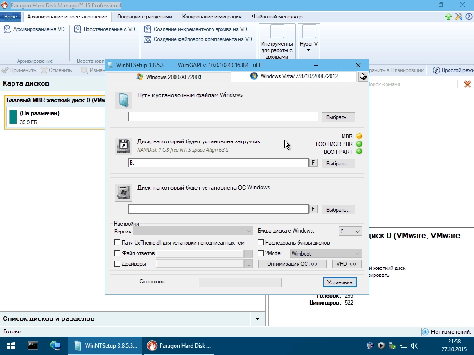This screenshot has width=474, height=355.
Task: Click the Применить toolbar button in Paragon
Action: pos(19,70)
